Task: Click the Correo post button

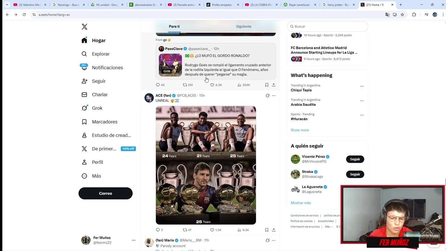Action: 106,193
